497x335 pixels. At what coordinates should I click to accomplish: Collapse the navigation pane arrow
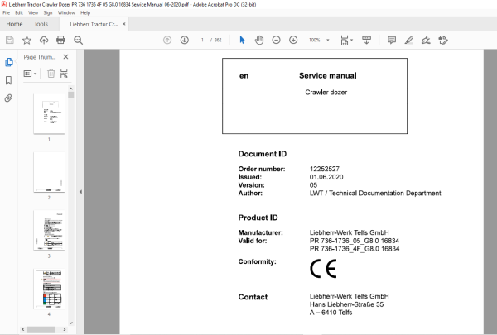[80, 192]
